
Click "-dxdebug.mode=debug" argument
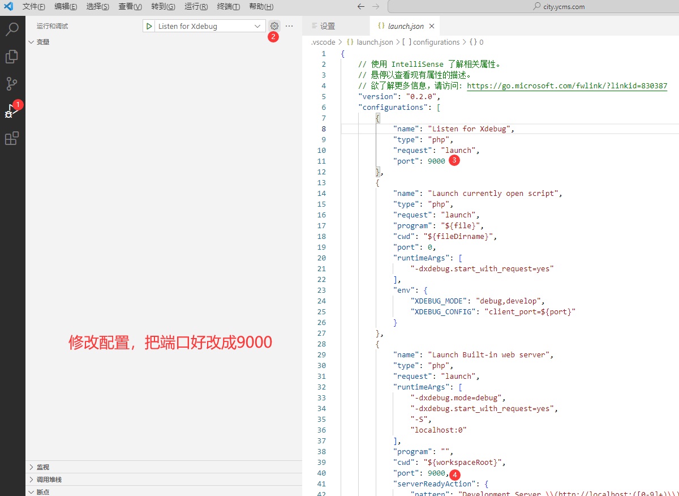point(456,397)
